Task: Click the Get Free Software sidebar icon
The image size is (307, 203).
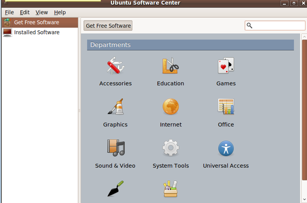Action: 7,22
